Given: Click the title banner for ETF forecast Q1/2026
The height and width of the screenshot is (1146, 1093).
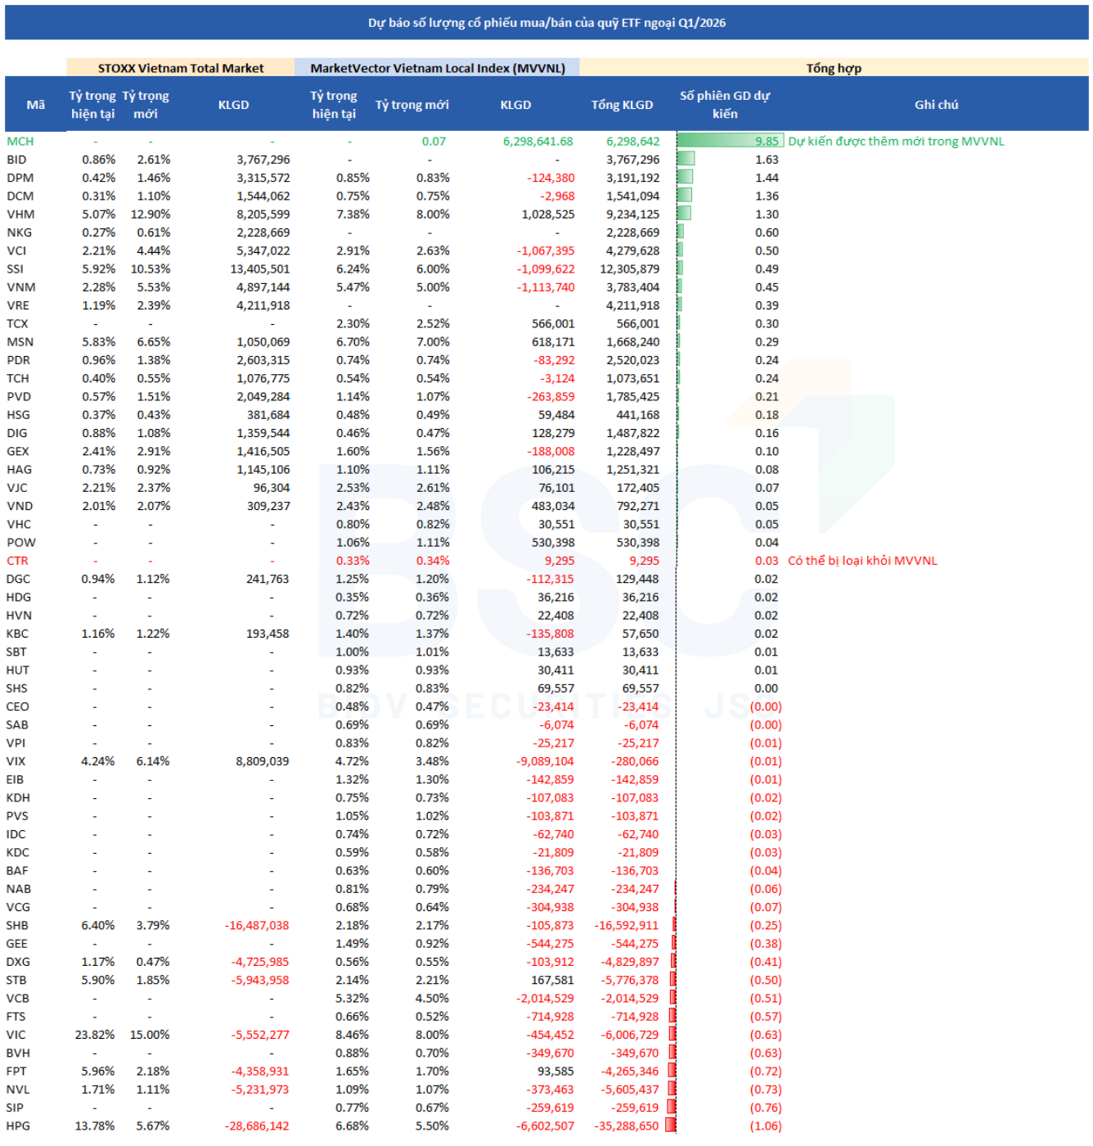Looking at the screenshot, I should (546, 23).
